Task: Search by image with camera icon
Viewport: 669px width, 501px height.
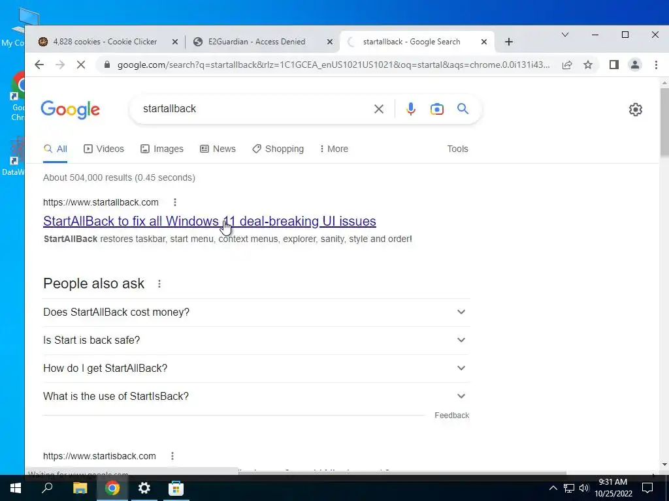Action: point(436,109)
